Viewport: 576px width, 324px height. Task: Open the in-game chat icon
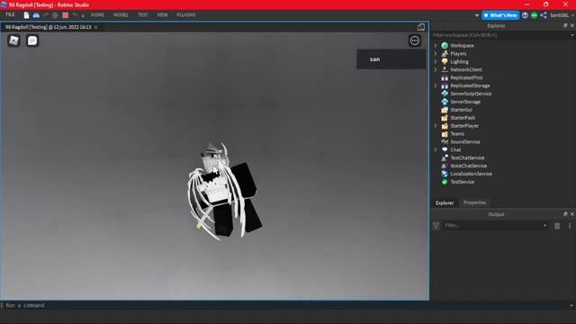tap(32, 40)
